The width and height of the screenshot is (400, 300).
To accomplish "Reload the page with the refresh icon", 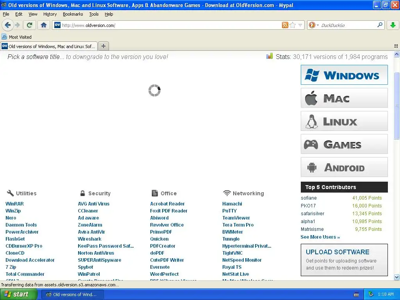I will (30, 25).
